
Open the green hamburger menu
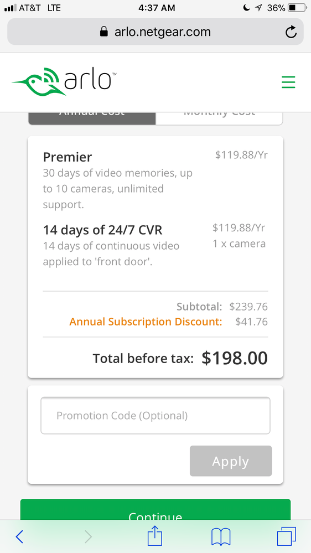click(288, 82)
